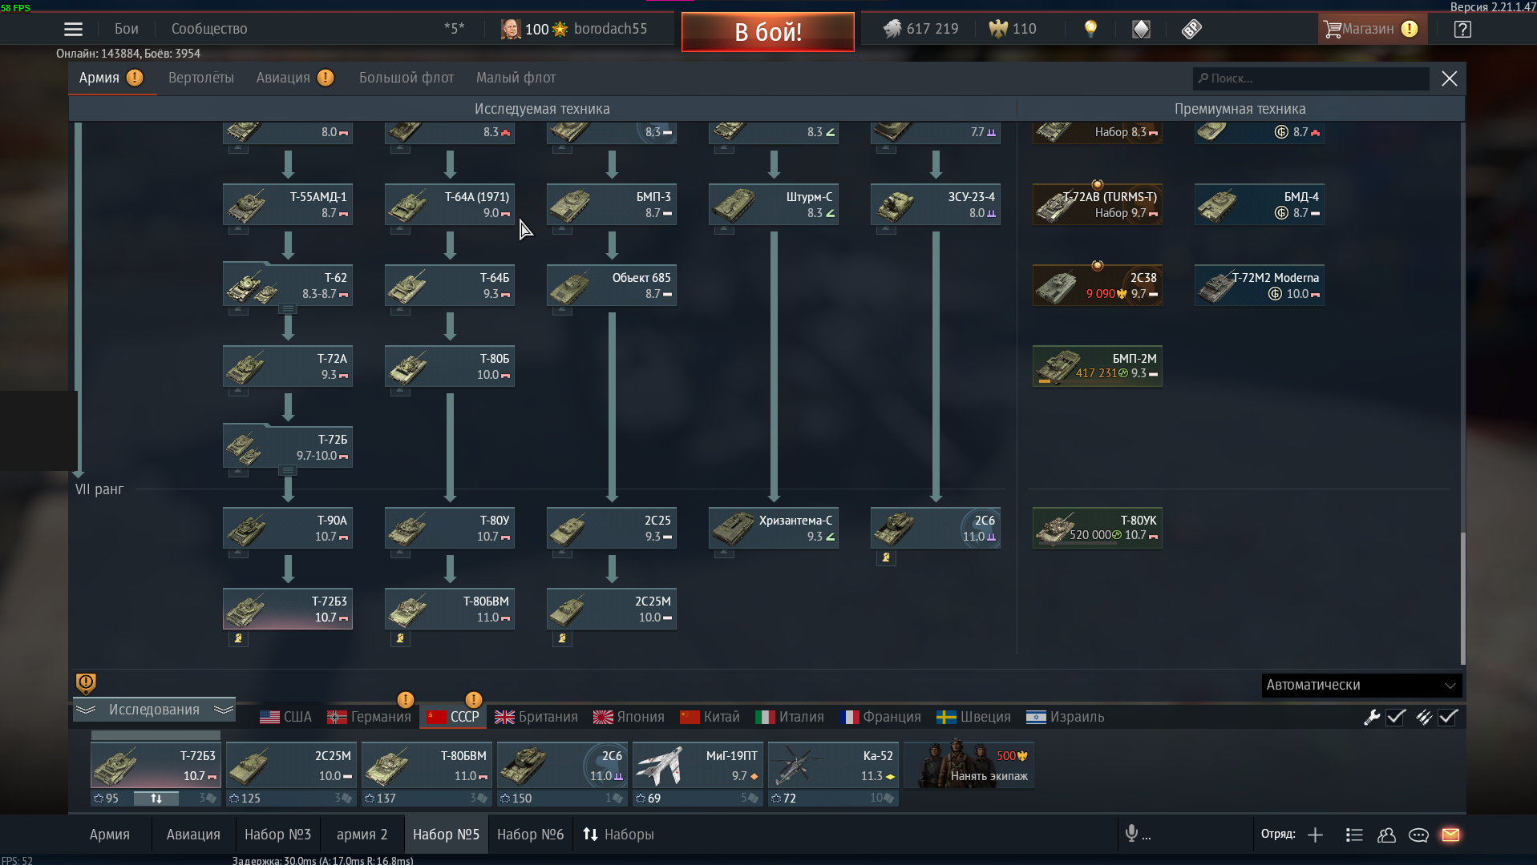
Task: Switch to the Вертолёты tab
Action: [x=201, y=78]
